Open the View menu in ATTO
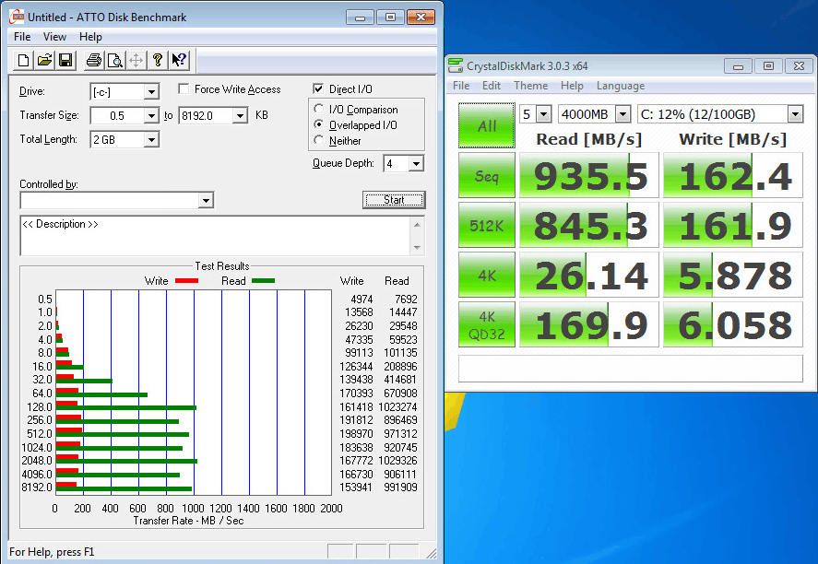The width and height of the screenshot is (818, 564). tap(54, 37)
